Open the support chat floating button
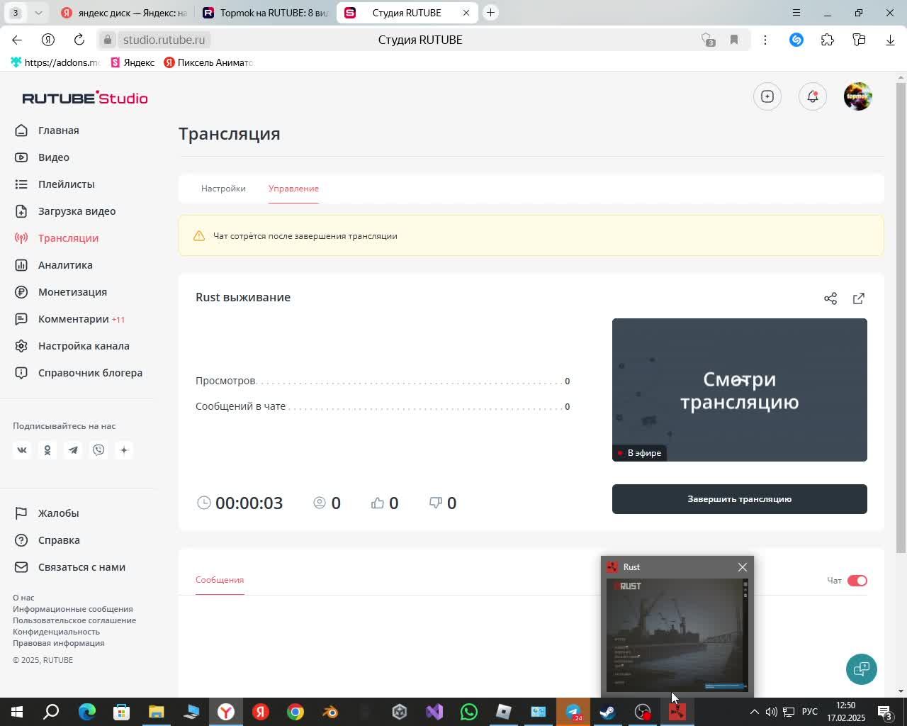Screen dimensions: 907x726 (x=862, y=669)
